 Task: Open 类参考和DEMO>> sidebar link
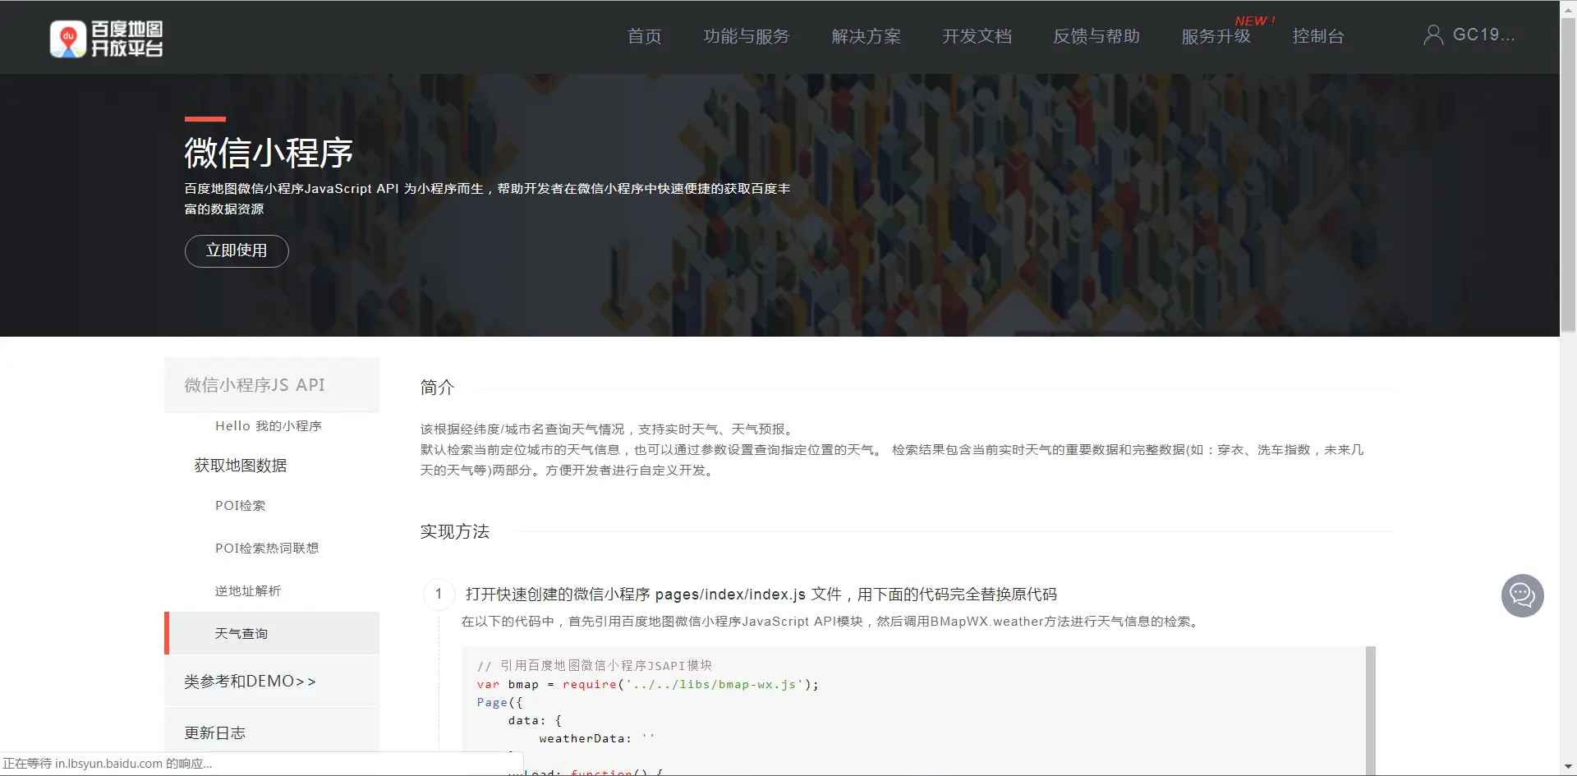(250, 682)
